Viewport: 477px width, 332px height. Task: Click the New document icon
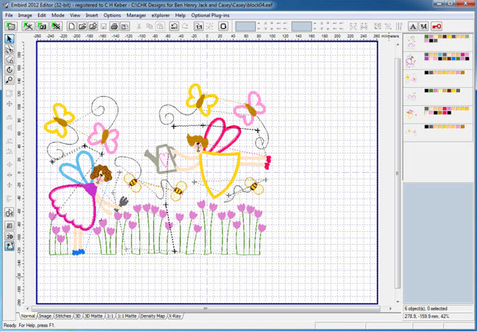72,26
